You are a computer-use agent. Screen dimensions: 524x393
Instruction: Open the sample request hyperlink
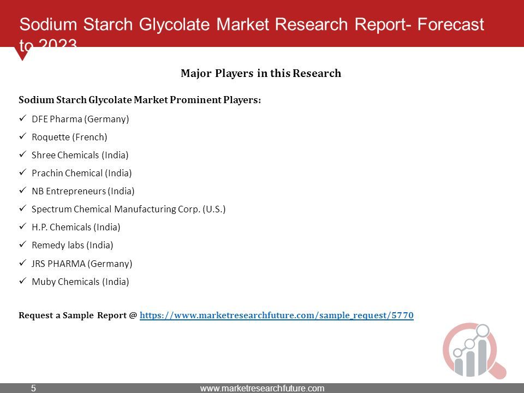276,315
